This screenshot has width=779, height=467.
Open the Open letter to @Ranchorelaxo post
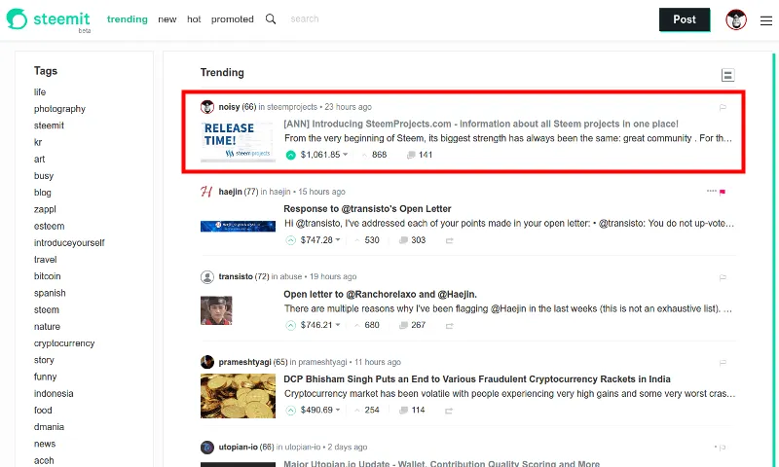(380, 294)
